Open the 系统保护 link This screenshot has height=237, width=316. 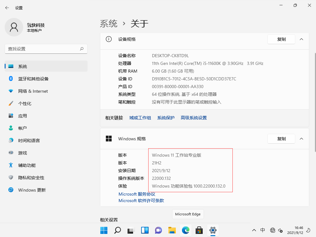pyautogui.click(x=166, y=118)
